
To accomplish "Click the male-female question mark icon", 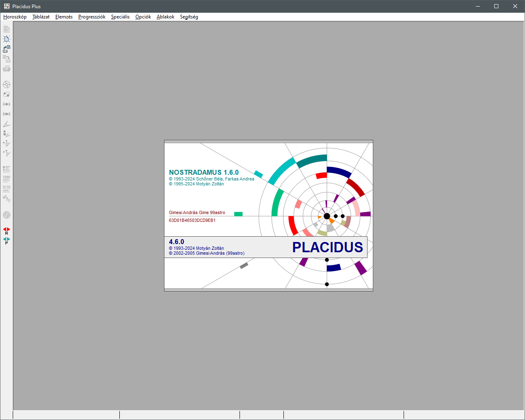I will click(7, 199).
